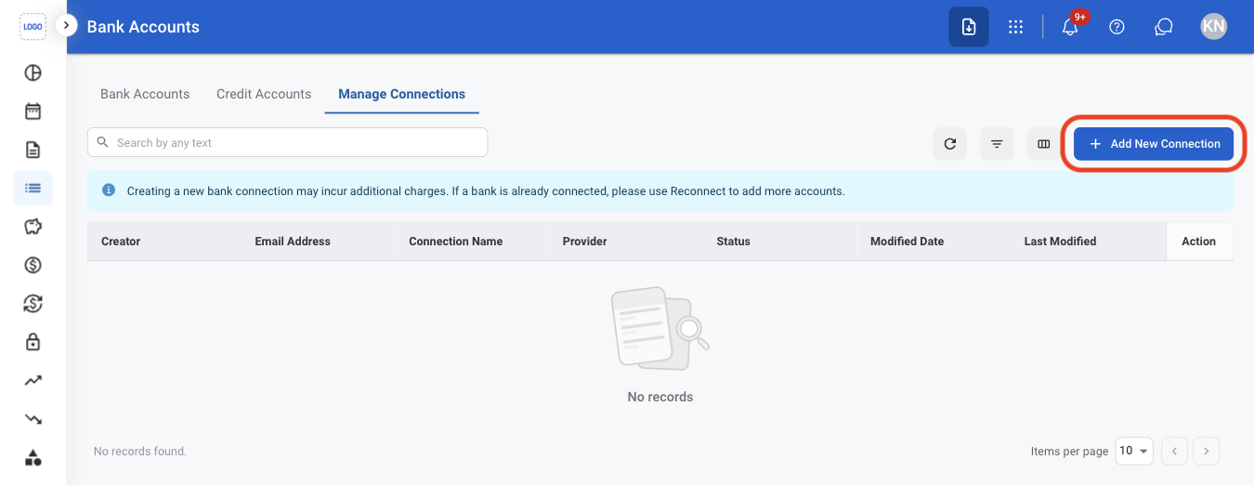
Task: Switch to the Bank Accounts tab
Action: pyautogui.click(x=145, y=94)
